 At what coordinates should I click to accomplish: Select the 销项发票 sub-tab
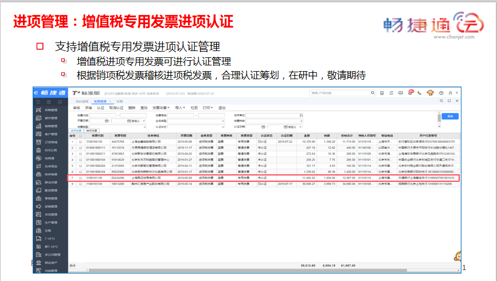pyautogui.click(x=92, y=131)
